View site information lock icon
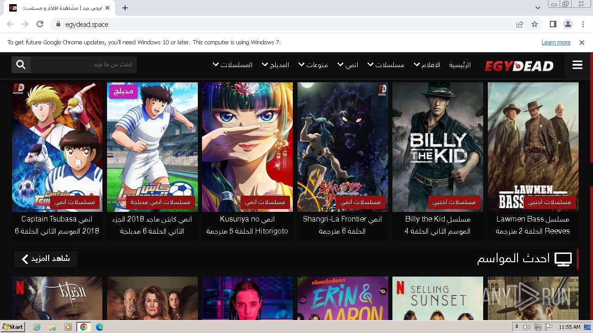 tap(58, 24)
